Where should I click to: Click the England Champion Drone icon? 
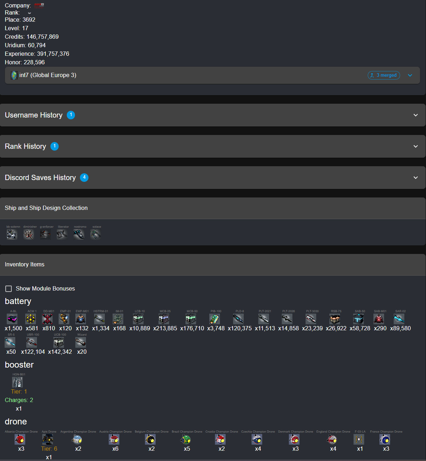click(332, 439)
